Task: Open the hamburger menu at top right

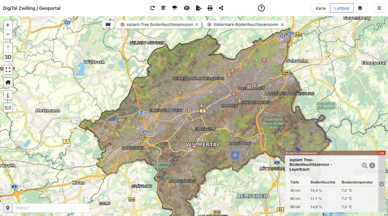Action: point(379,8)
